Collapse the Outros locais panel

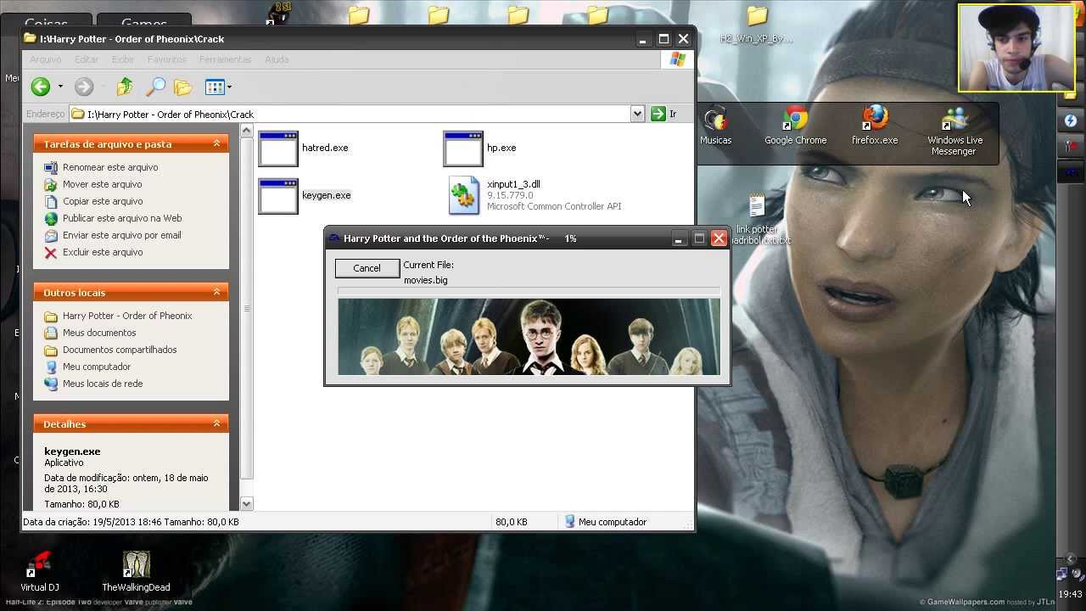[216, 292]
